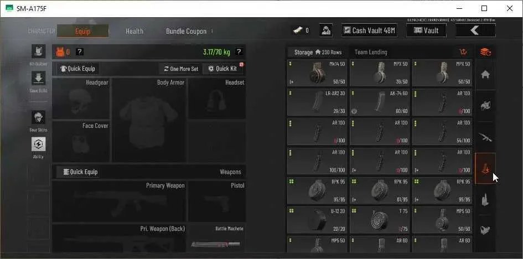Select the AK-74 60 magazine
The height and width of the screenshot is (259, 523).
click(380, 102)
